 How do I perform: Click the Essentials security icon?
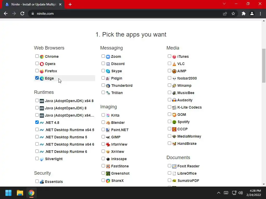pyautogui.click(x=42, y=182)
